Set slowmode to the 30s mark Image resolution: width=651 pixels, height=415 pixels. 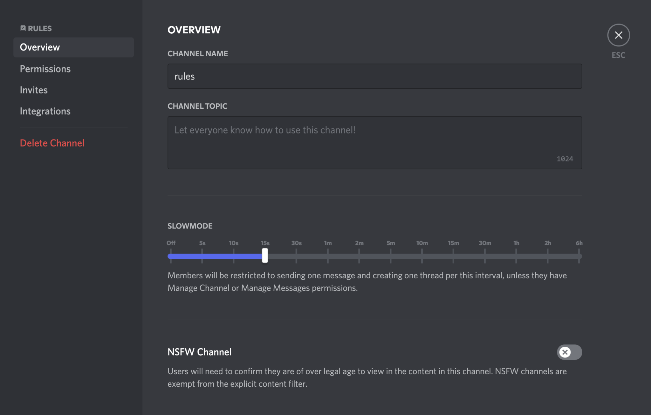click(x=296, y=256)
